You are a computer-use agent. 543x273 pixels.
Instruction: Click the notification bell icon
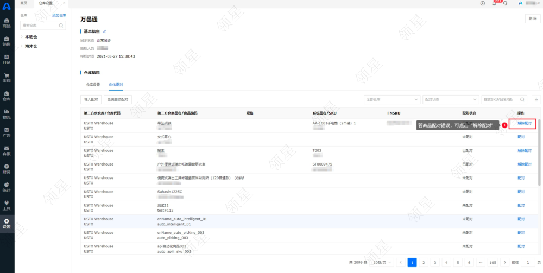tap(494, 3)
